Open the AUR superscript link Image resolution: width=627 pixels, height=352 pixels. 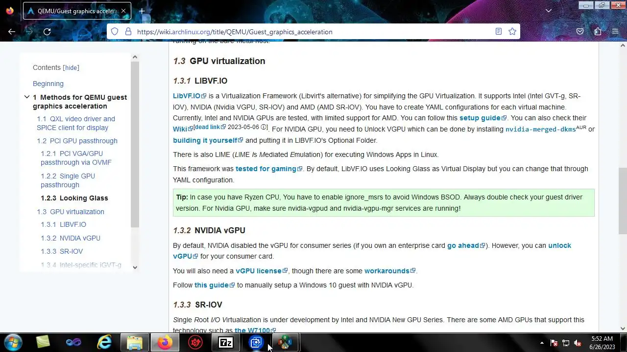[581, 128]
